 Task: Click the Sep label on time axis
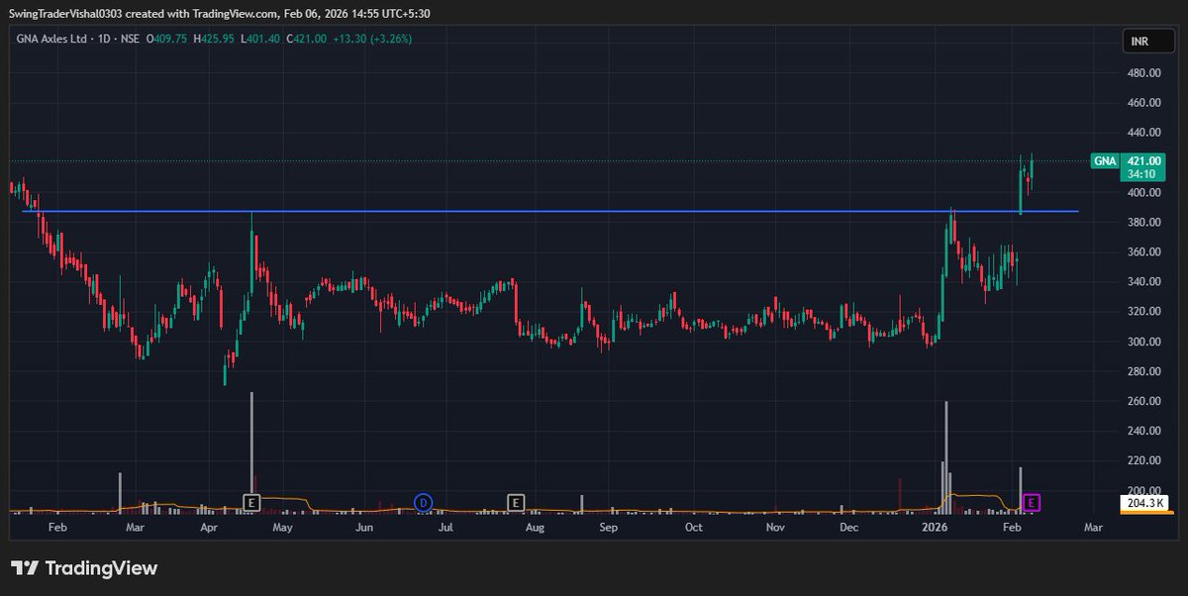tap(608, 529)
